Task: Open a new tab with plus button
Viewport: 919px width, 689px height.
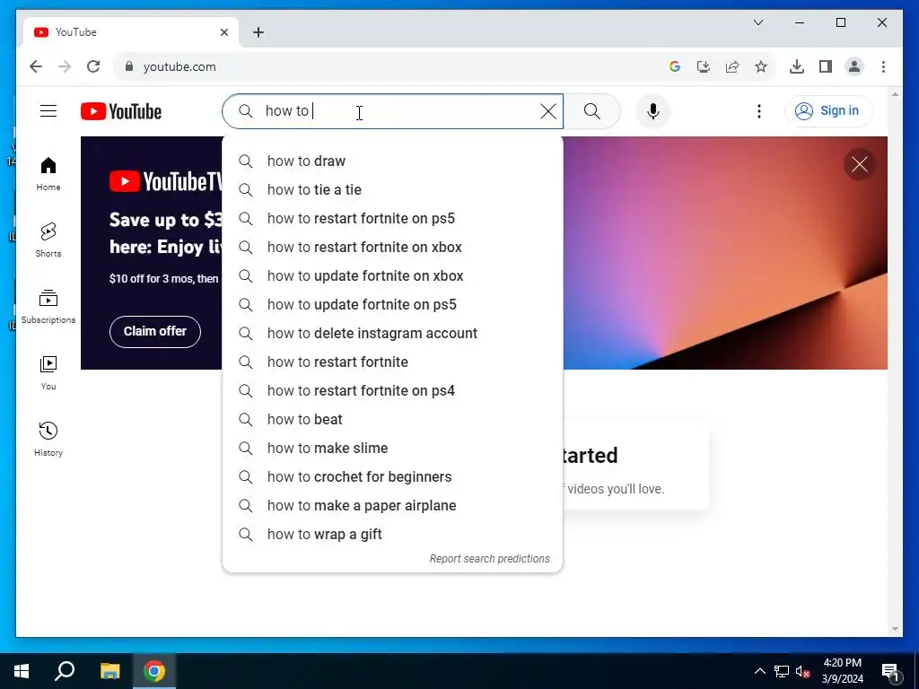Action: pyautogui.click(x=258, y=32)
